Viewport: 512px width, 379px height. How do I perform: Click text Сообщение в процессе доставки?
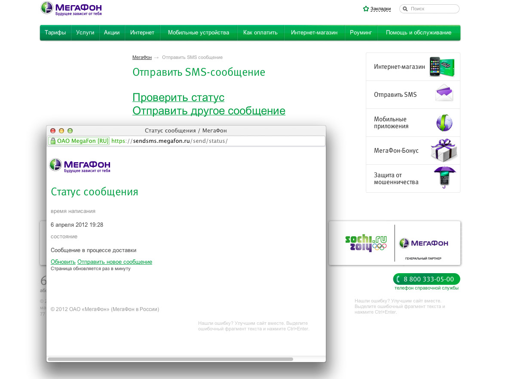93,250
